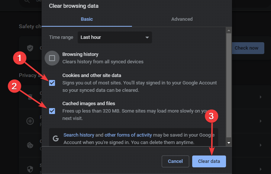271x174 pixels.
Task: Select the Basic tab
Action: click(x=86, y=19)
